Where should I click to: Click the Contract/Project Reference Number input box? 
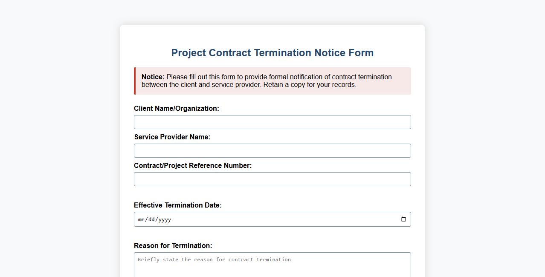tap(272, 179)
